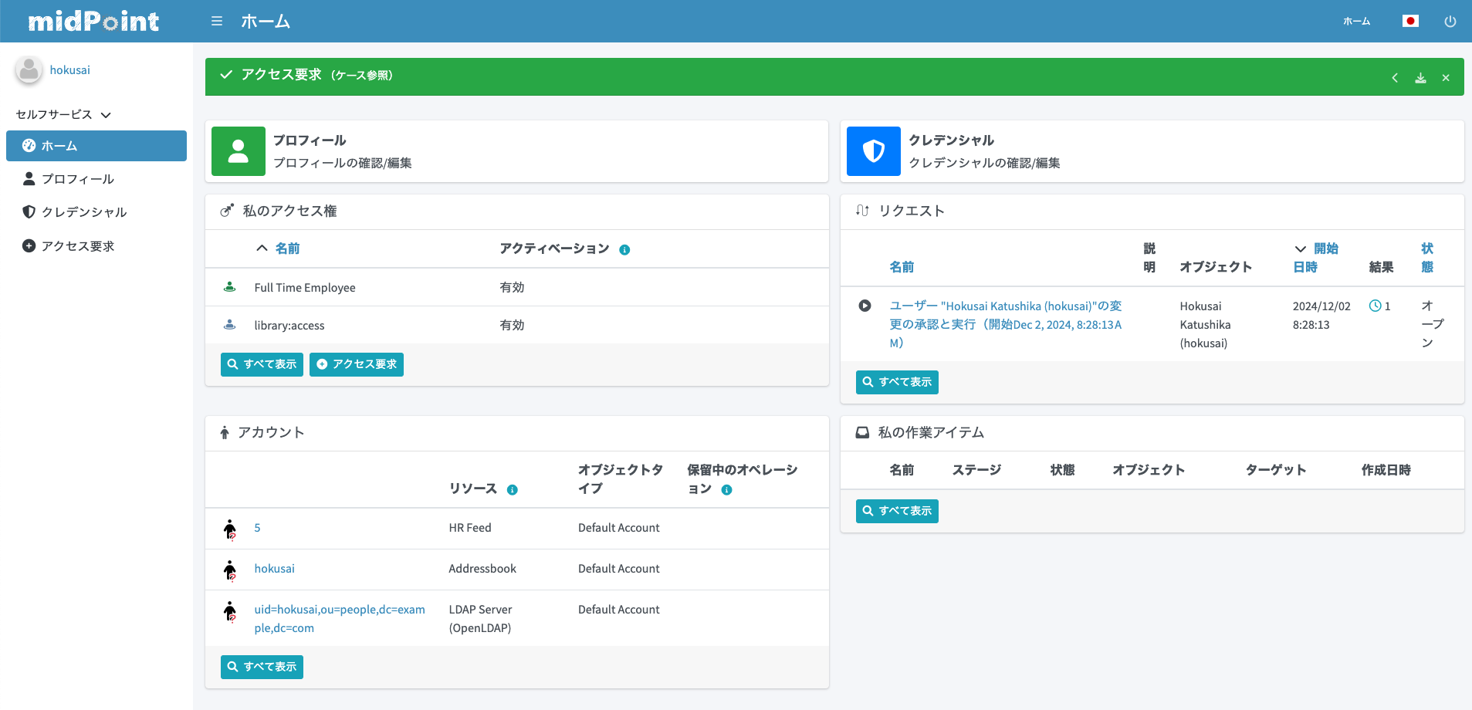Screen dimensions: 1472x710
Task: Sort リクエスト by 状態 column
Action: 1427,258
